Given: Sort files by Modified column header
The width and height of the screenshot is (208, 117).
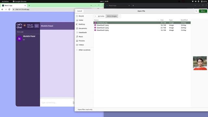Looking at the screenshot, I should pos(184,20).
